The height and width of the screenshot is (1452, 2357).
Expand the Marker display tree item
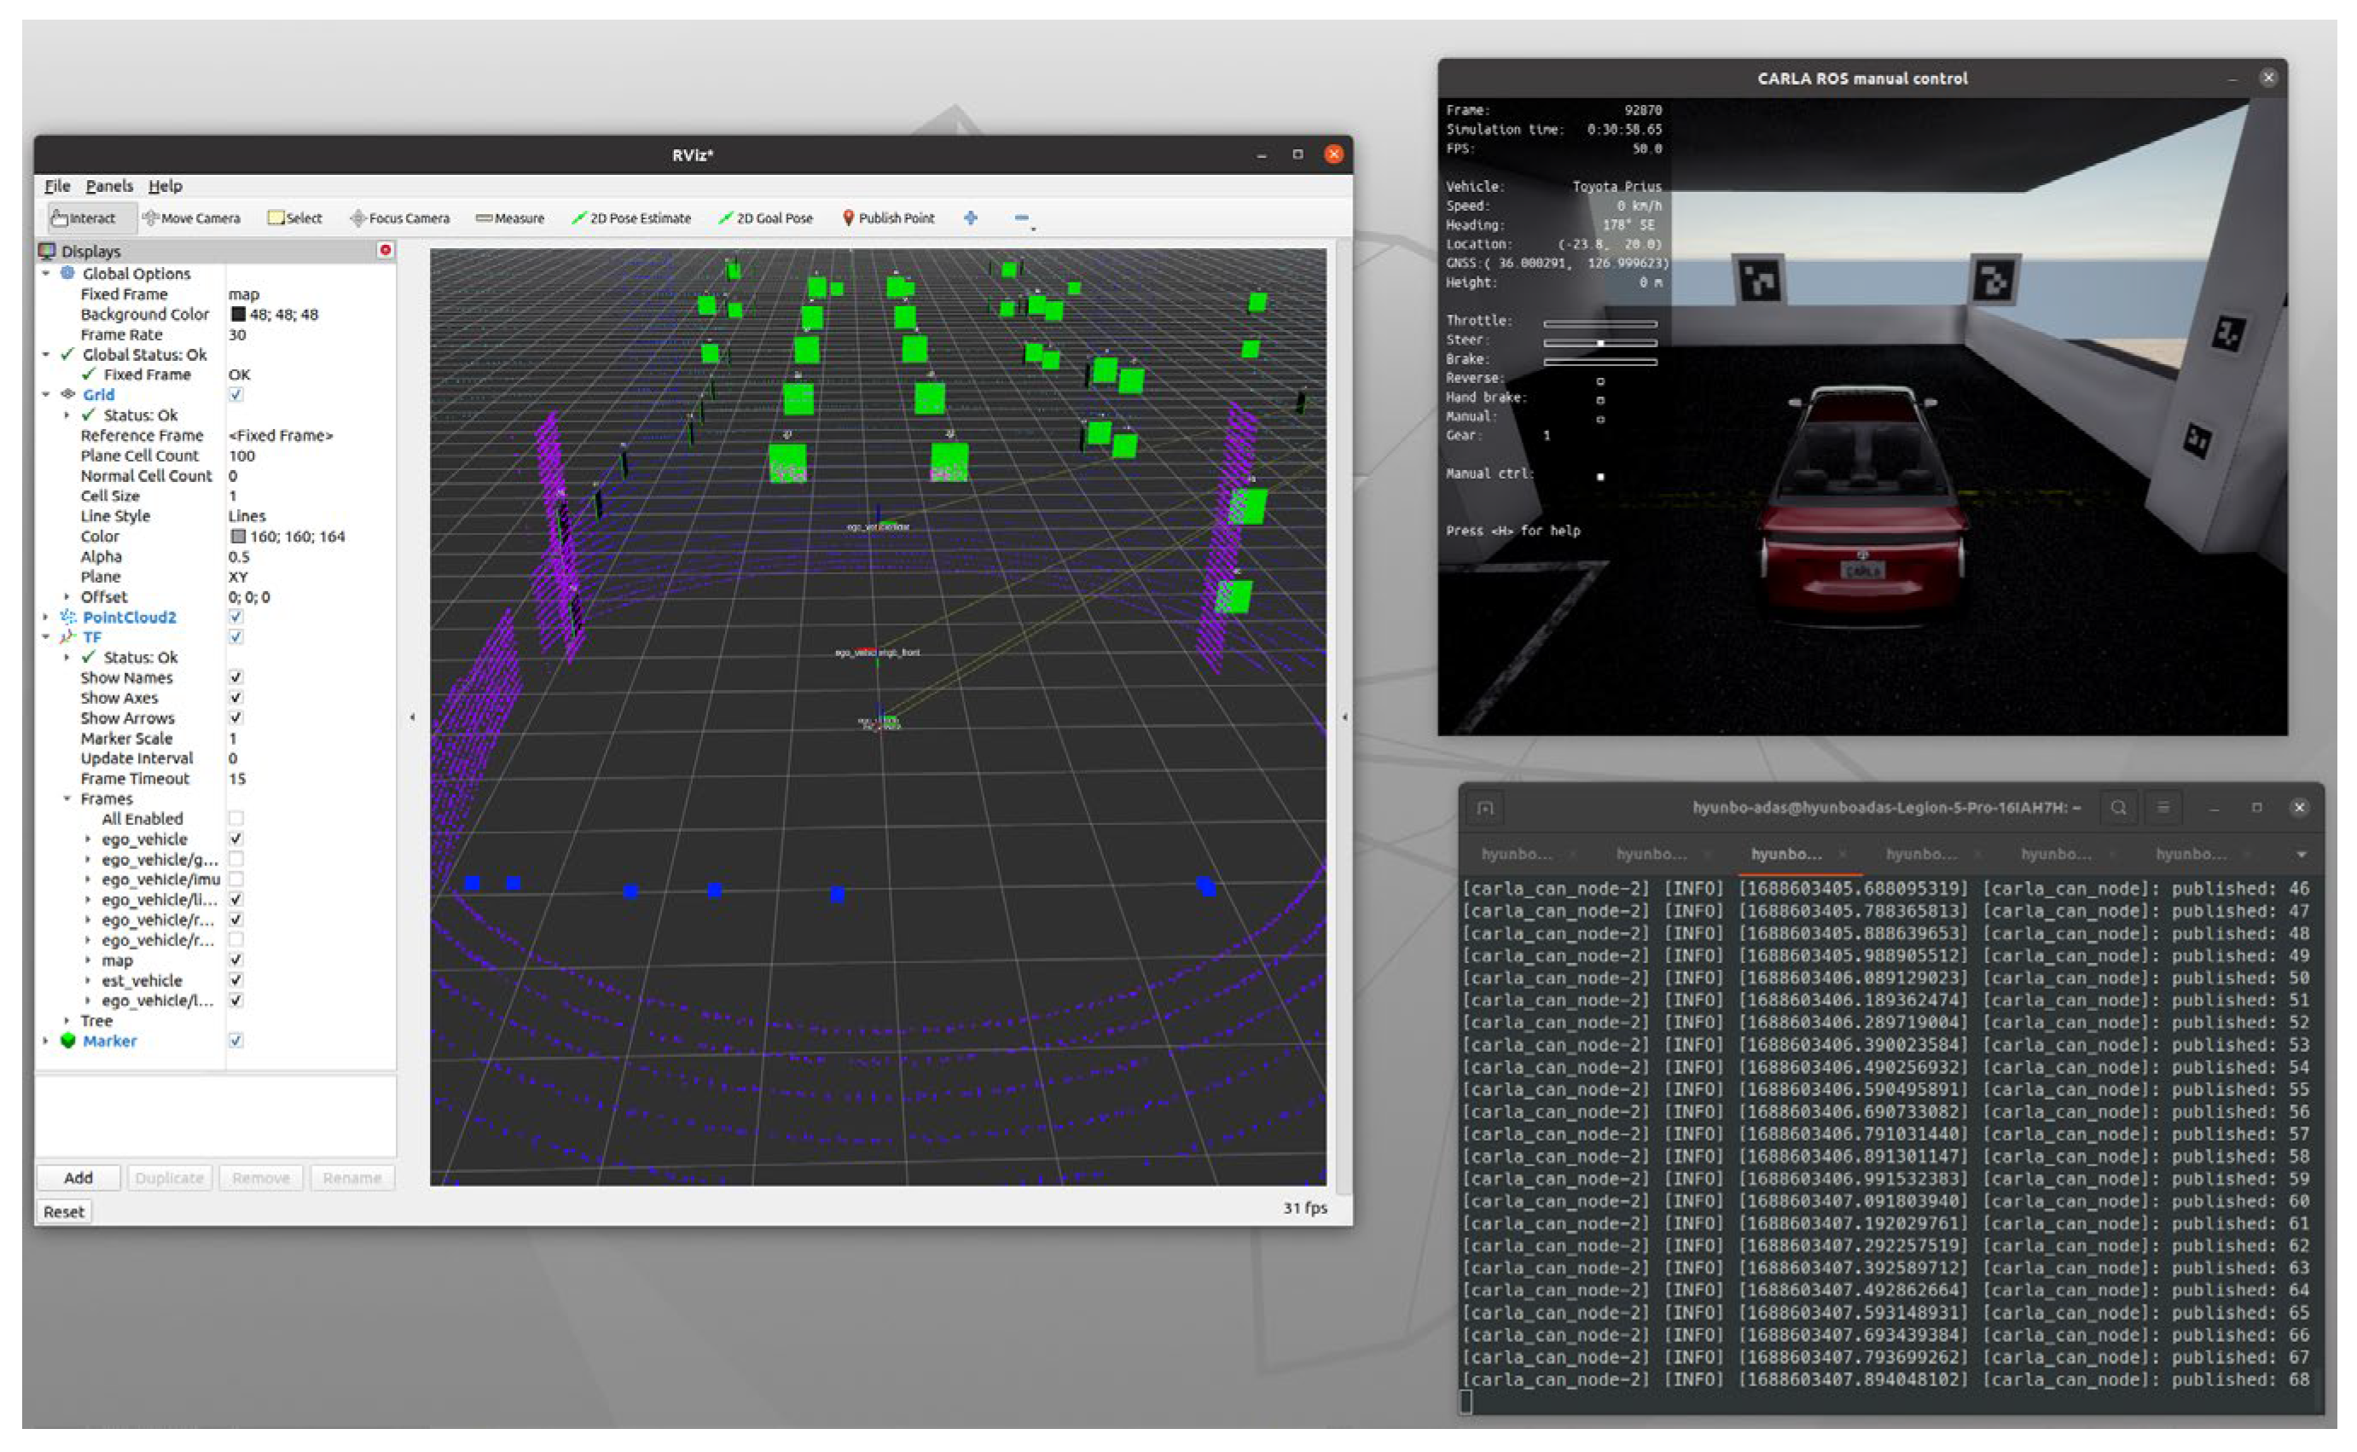coord(45,1041)
